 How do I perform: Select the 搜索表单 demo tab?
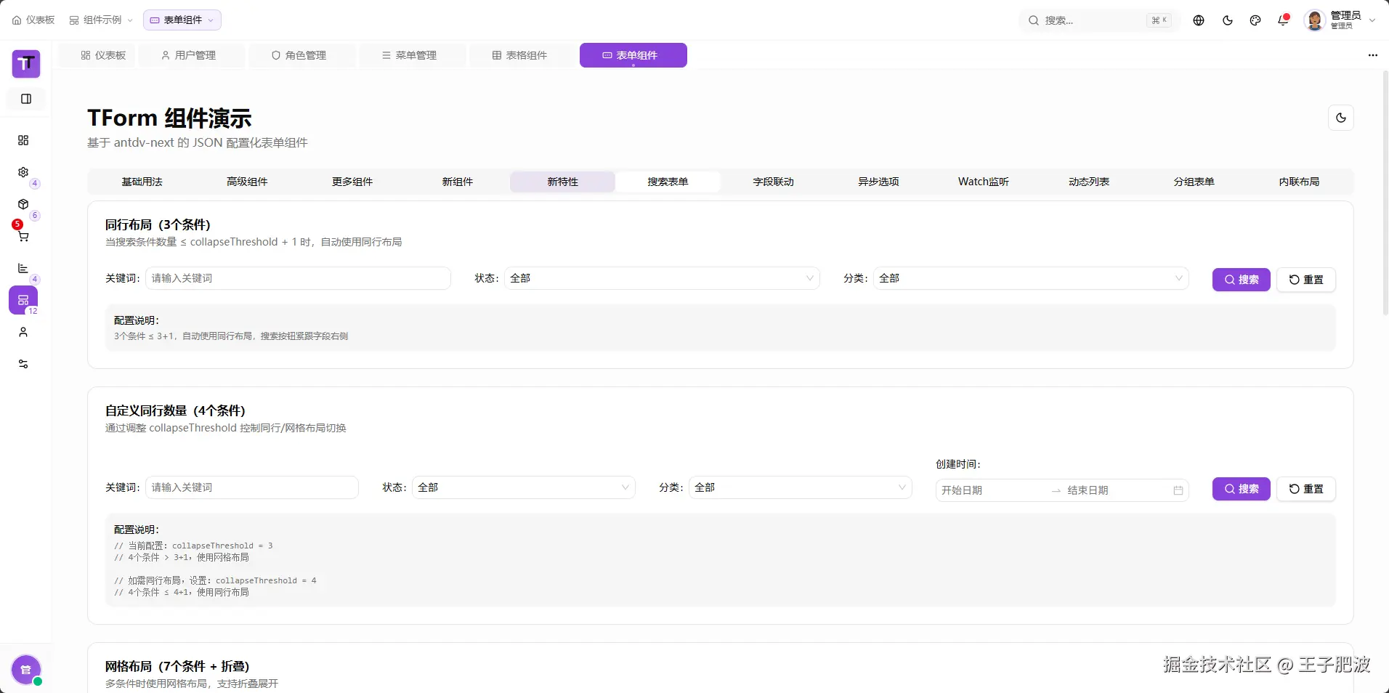coord(668,182)
